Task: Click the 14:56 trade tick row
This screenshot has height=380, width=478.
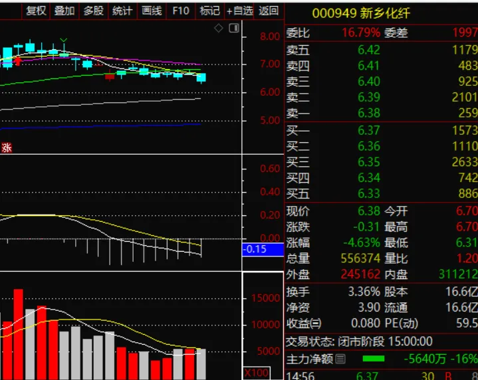Action: click(382, 376)
